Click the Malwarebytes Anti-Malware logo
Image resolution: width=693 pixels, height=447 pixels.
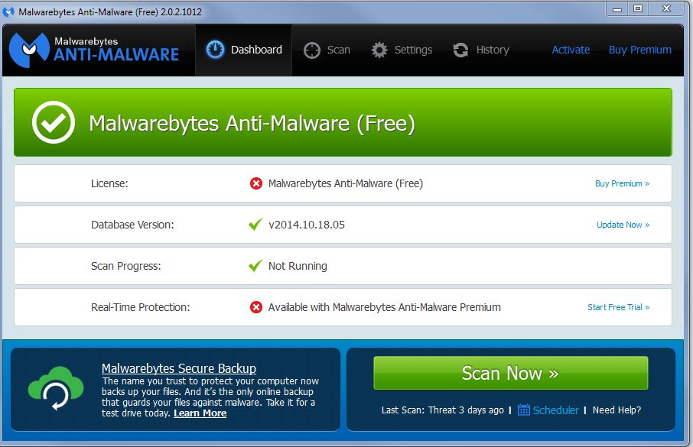click(x=94, y=50)
